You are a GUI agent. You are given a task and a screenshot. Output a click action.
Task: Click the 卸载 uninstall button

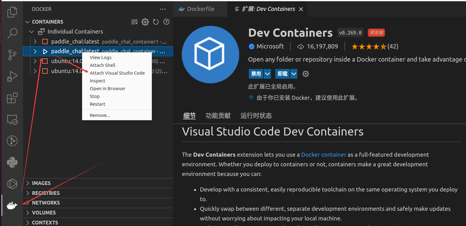click(x=282, y=74)
